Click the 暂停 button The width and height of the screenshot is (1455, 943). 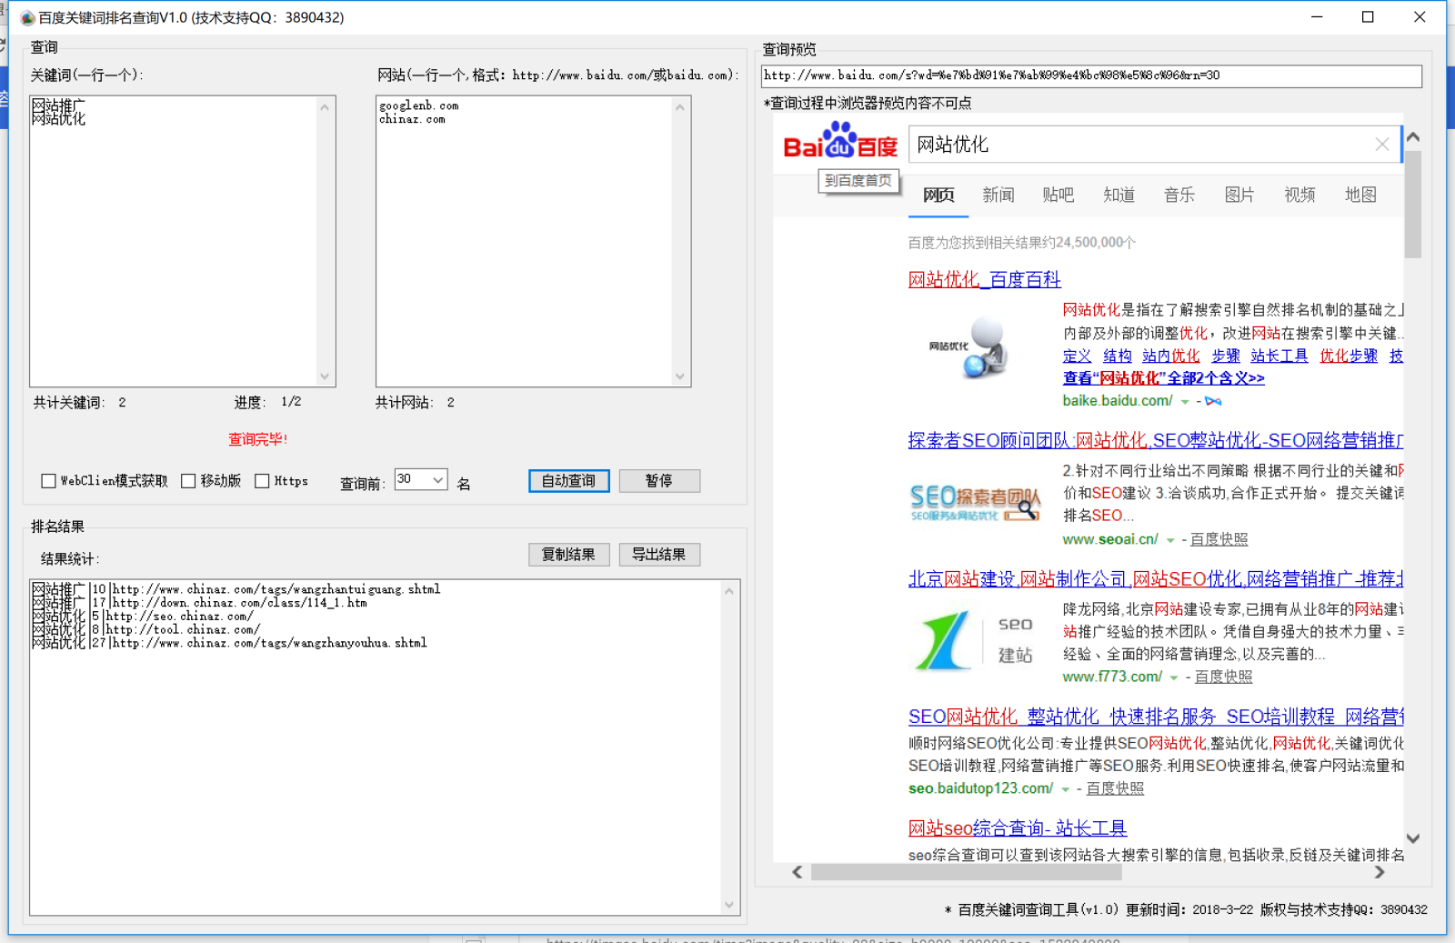coord(659,480)
